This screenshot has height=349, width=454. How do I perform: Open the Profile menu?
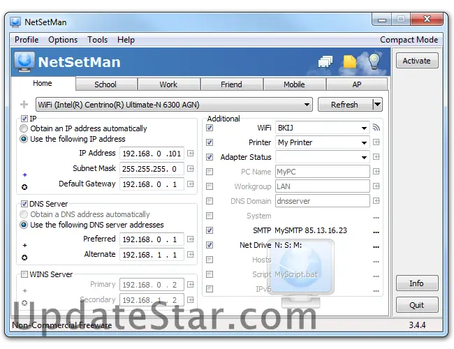[x=27, y=40]
